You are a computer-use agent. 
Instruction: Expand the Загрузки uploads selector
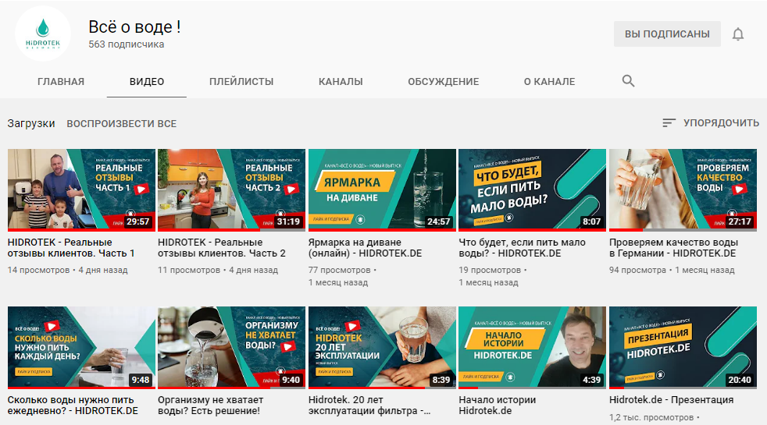click(x=31, y=123)
